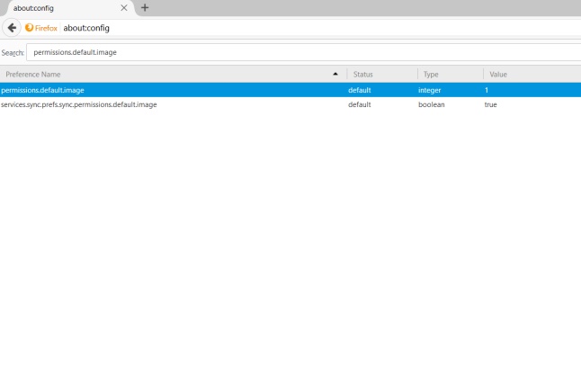
Task: Click the boolean type cell
Action: pyautogui.click(x=432, y=104)
